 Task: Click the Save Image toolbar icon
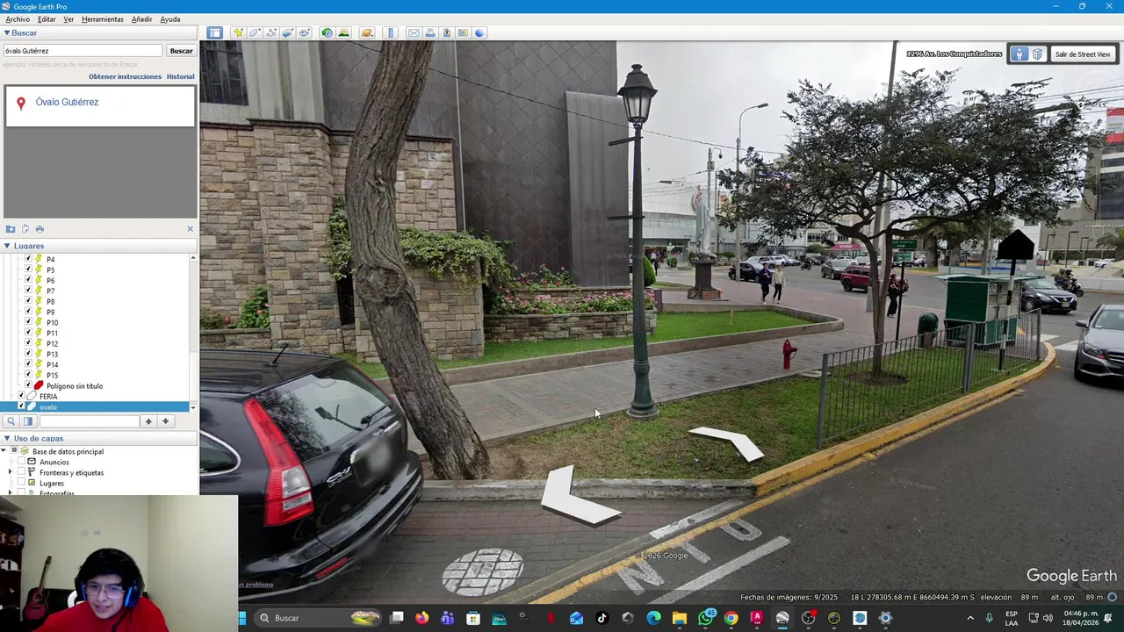point(446,32)
